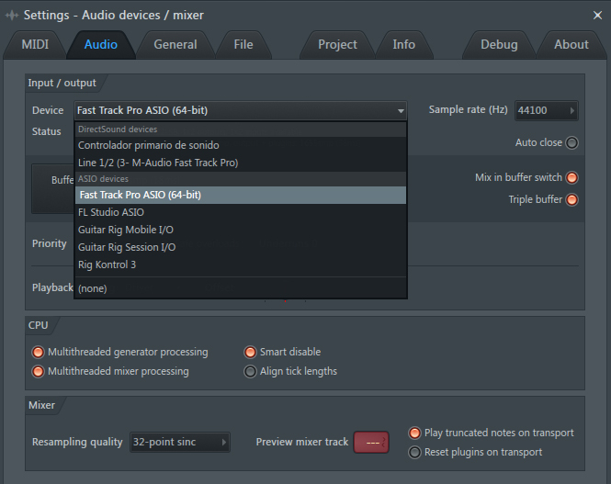This screenshot has height=484, width=611.
Task: Toggle Multithreaded generator processing
Action: 38,352
